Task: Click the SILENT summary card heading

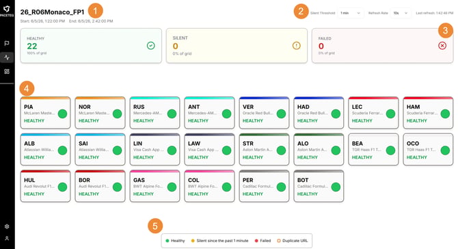Action: (x=180, y=38)
